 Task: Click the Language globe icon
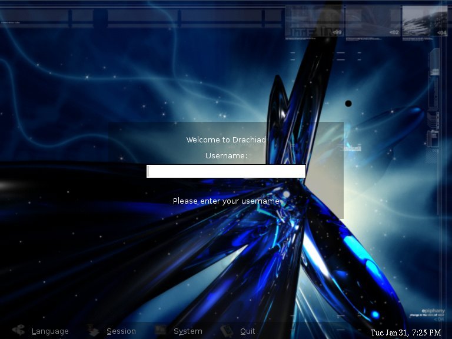[18, 331]
